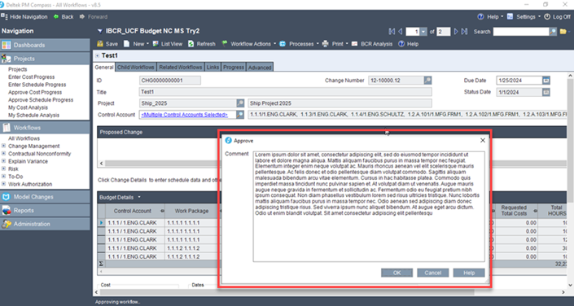Collapse the Test1 header section
The image size is (574, 306).
pos(98,56)
